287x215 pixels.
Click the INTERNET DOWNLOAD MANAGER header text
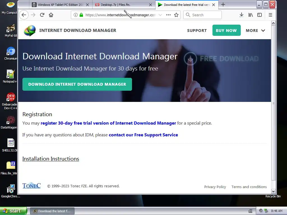pyautogui.click(x=78, y=30)
